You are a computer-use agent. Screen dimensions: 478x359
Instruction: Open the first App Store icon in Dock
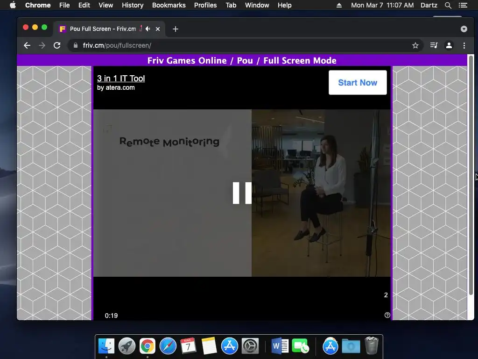click(x=230, y=346)
